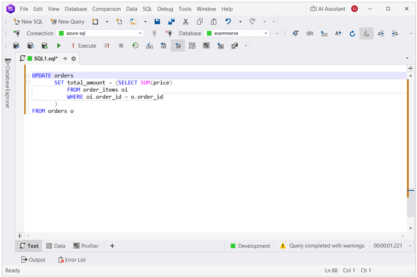Click the disconnect plug icon
Image resolution: width=417 pixels, height=277 pixels.
pos(169,33)
